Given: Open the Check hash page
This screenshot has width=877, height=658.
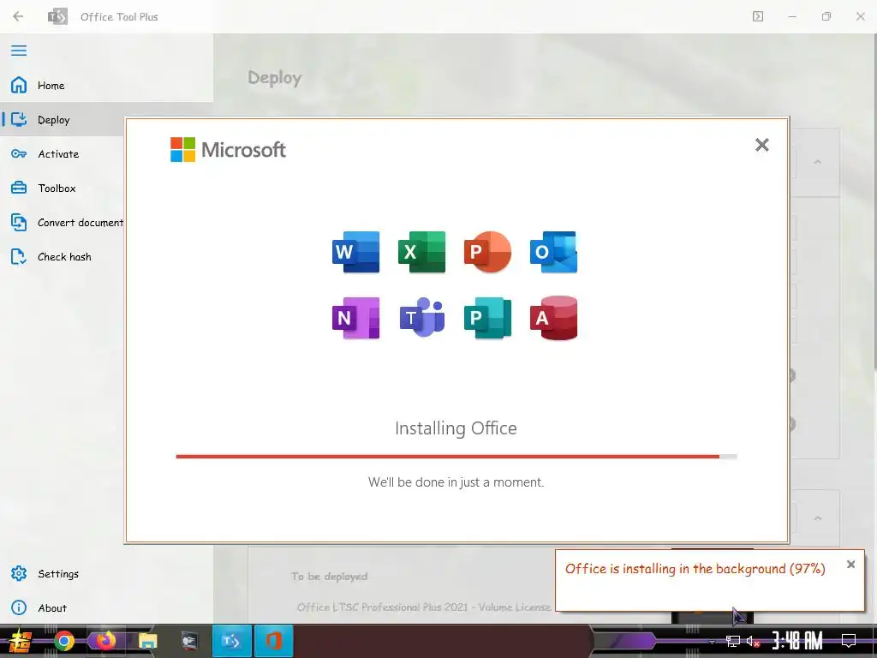Looking at the screenshot, I should click(x=62, y=257).
